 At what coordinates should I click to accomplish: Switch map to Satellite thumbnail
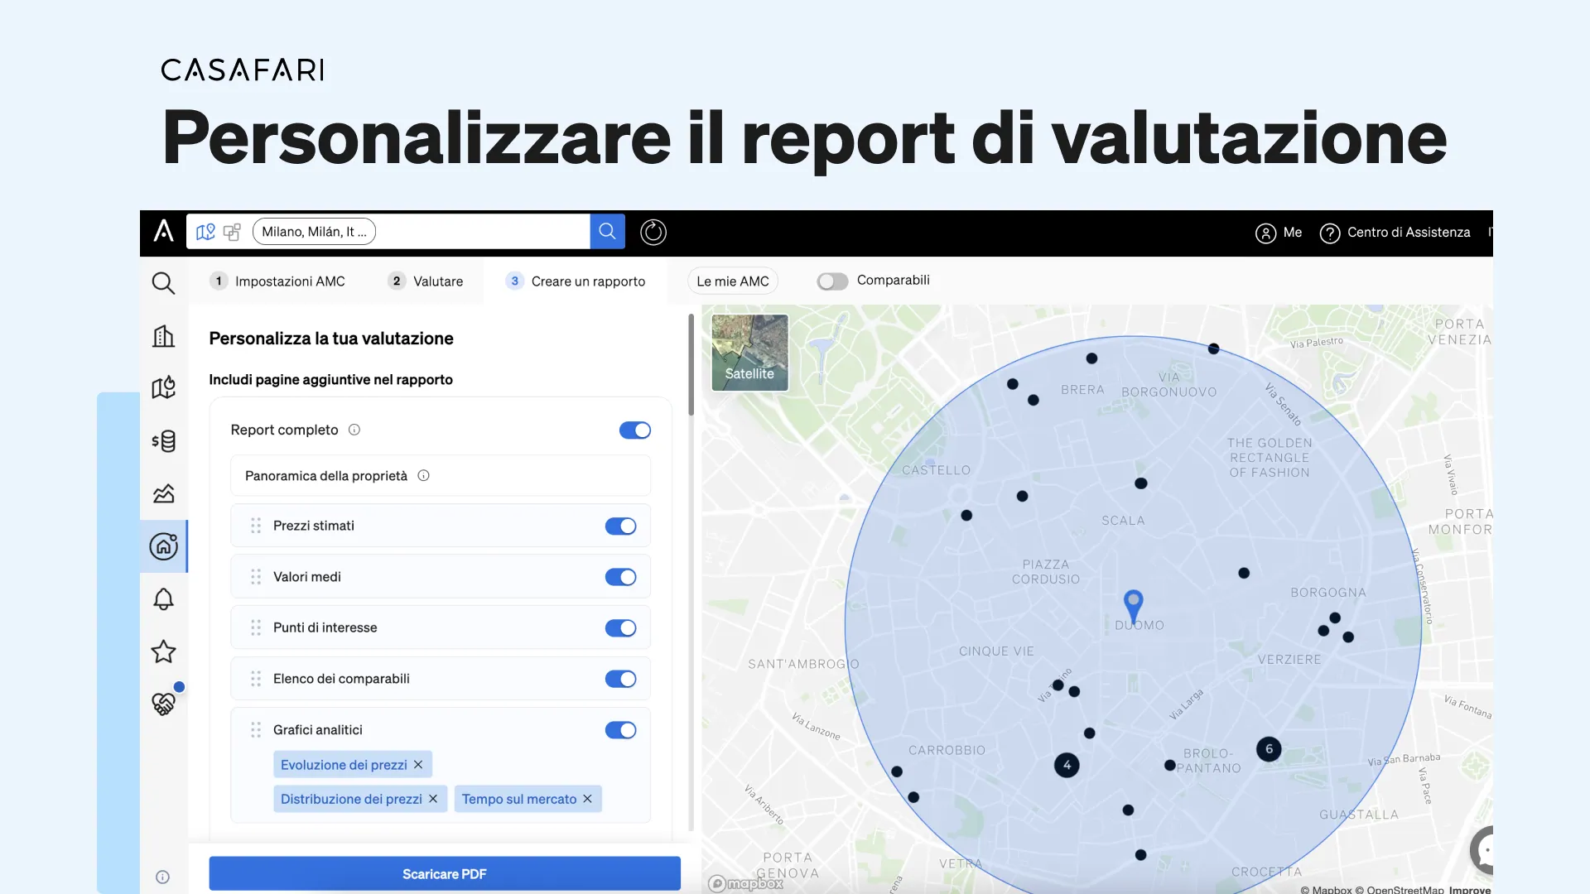click(x=749, y=353)
